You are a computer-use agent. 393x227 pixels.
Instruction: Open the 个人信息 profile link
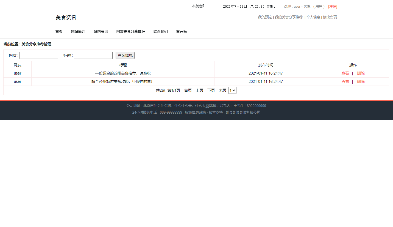point(313,17)
